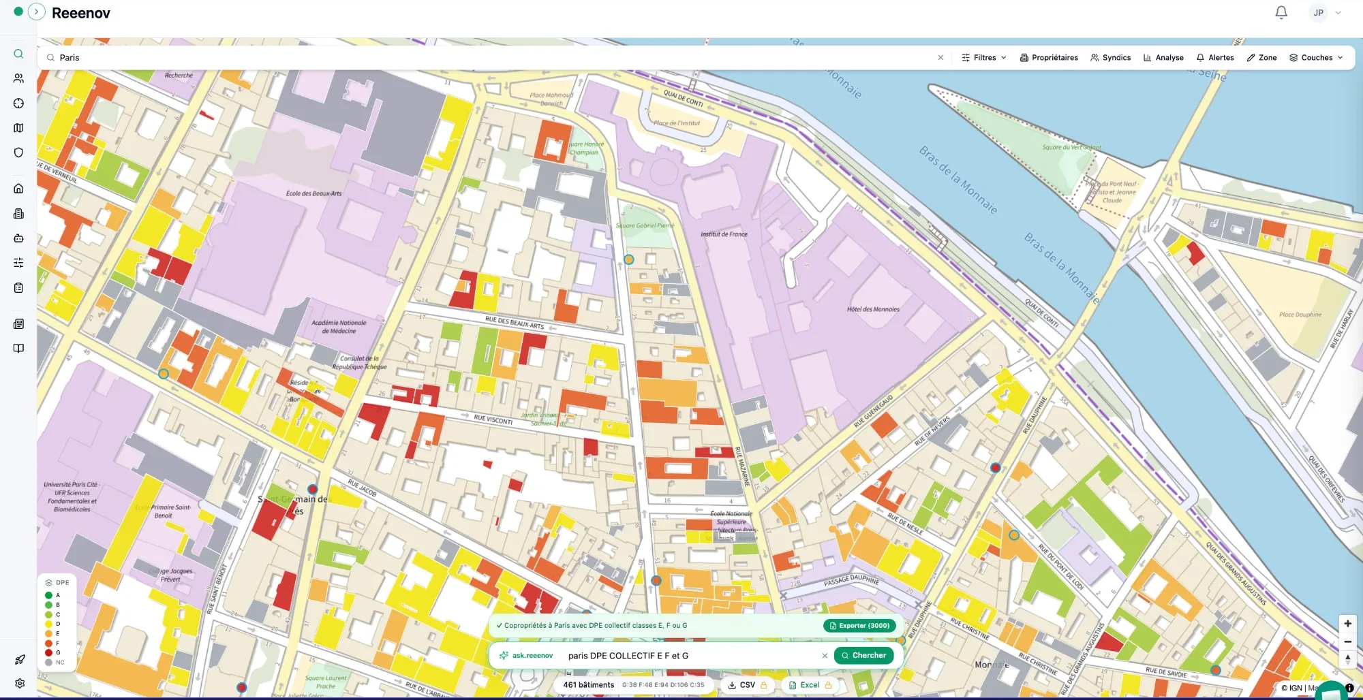This screenshot has height=700, width=1363.
Task: Click the G:38 F:48 E:94 D:106 C:35 statistics
Action: coord(663,685)
